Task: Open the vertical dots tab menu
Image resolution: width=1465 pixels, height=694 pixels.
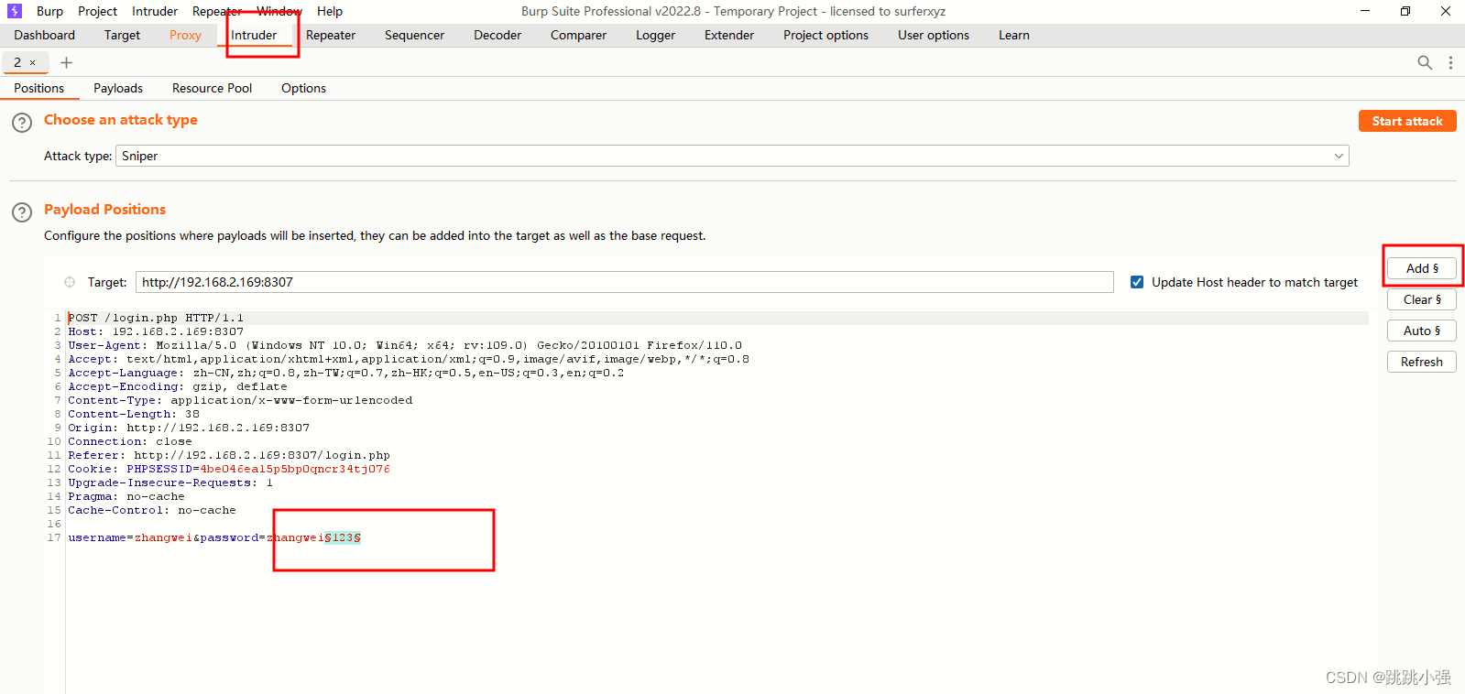Action: pos(1450,62)
